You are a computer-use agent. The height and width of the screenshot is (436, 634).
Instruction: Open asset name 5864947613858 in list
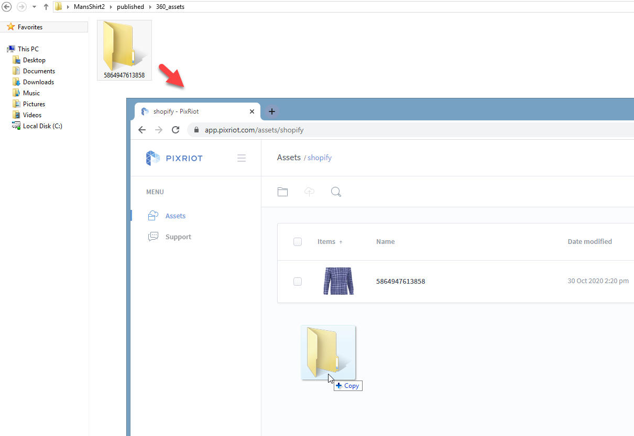400,282
